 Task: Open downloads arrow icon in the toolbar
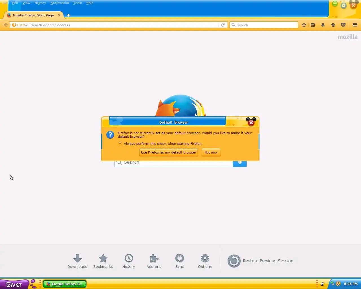coord(323,25)
